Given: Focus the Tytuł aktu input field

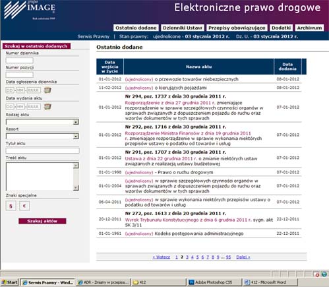Looking at the screenshot, I should 43,150.
